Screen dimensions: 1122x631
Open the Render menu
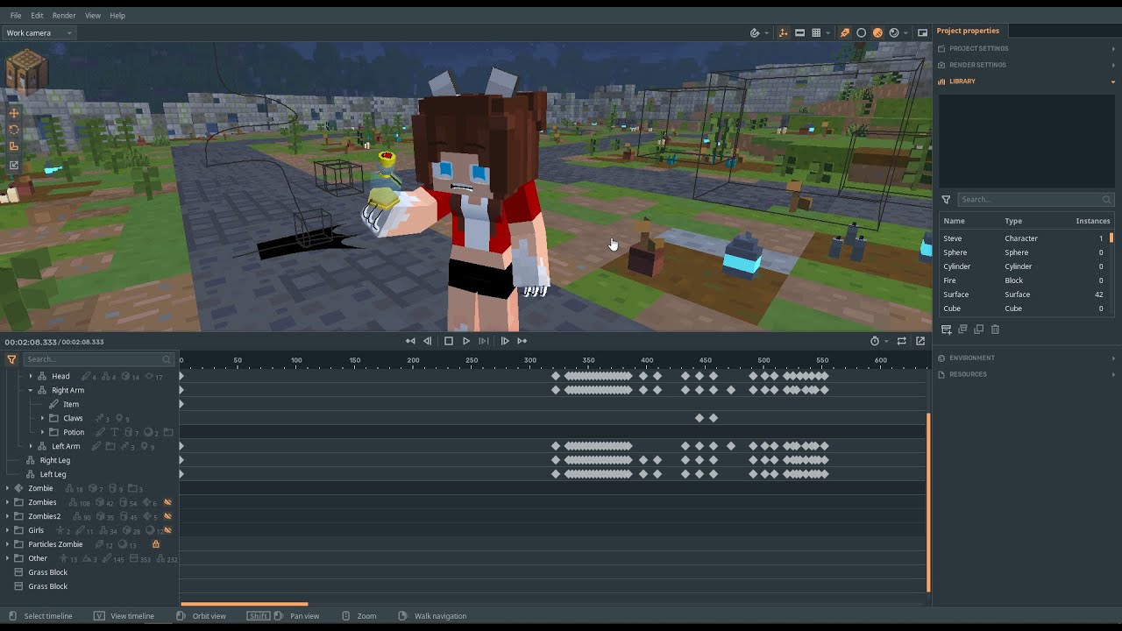point(64,15)
